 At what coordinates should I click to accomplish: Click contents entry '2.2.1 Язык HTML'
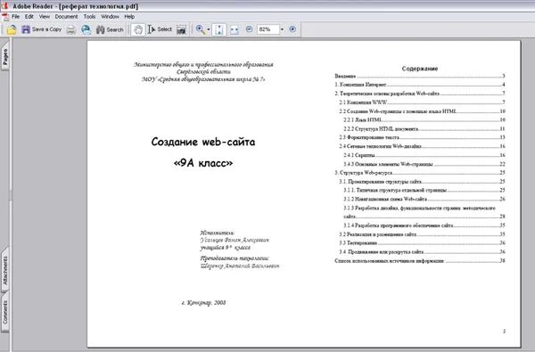(x=424, y=119)
